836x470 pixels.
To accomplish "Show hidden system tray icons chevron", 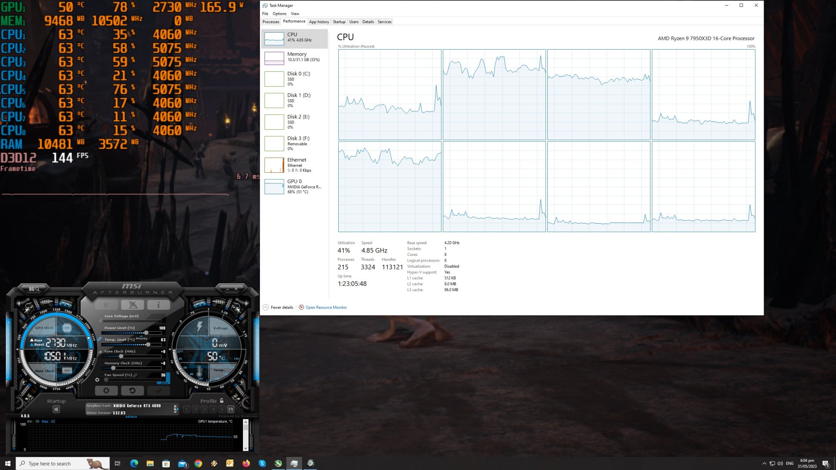I will pyautogui.click(x=764, y=463).
